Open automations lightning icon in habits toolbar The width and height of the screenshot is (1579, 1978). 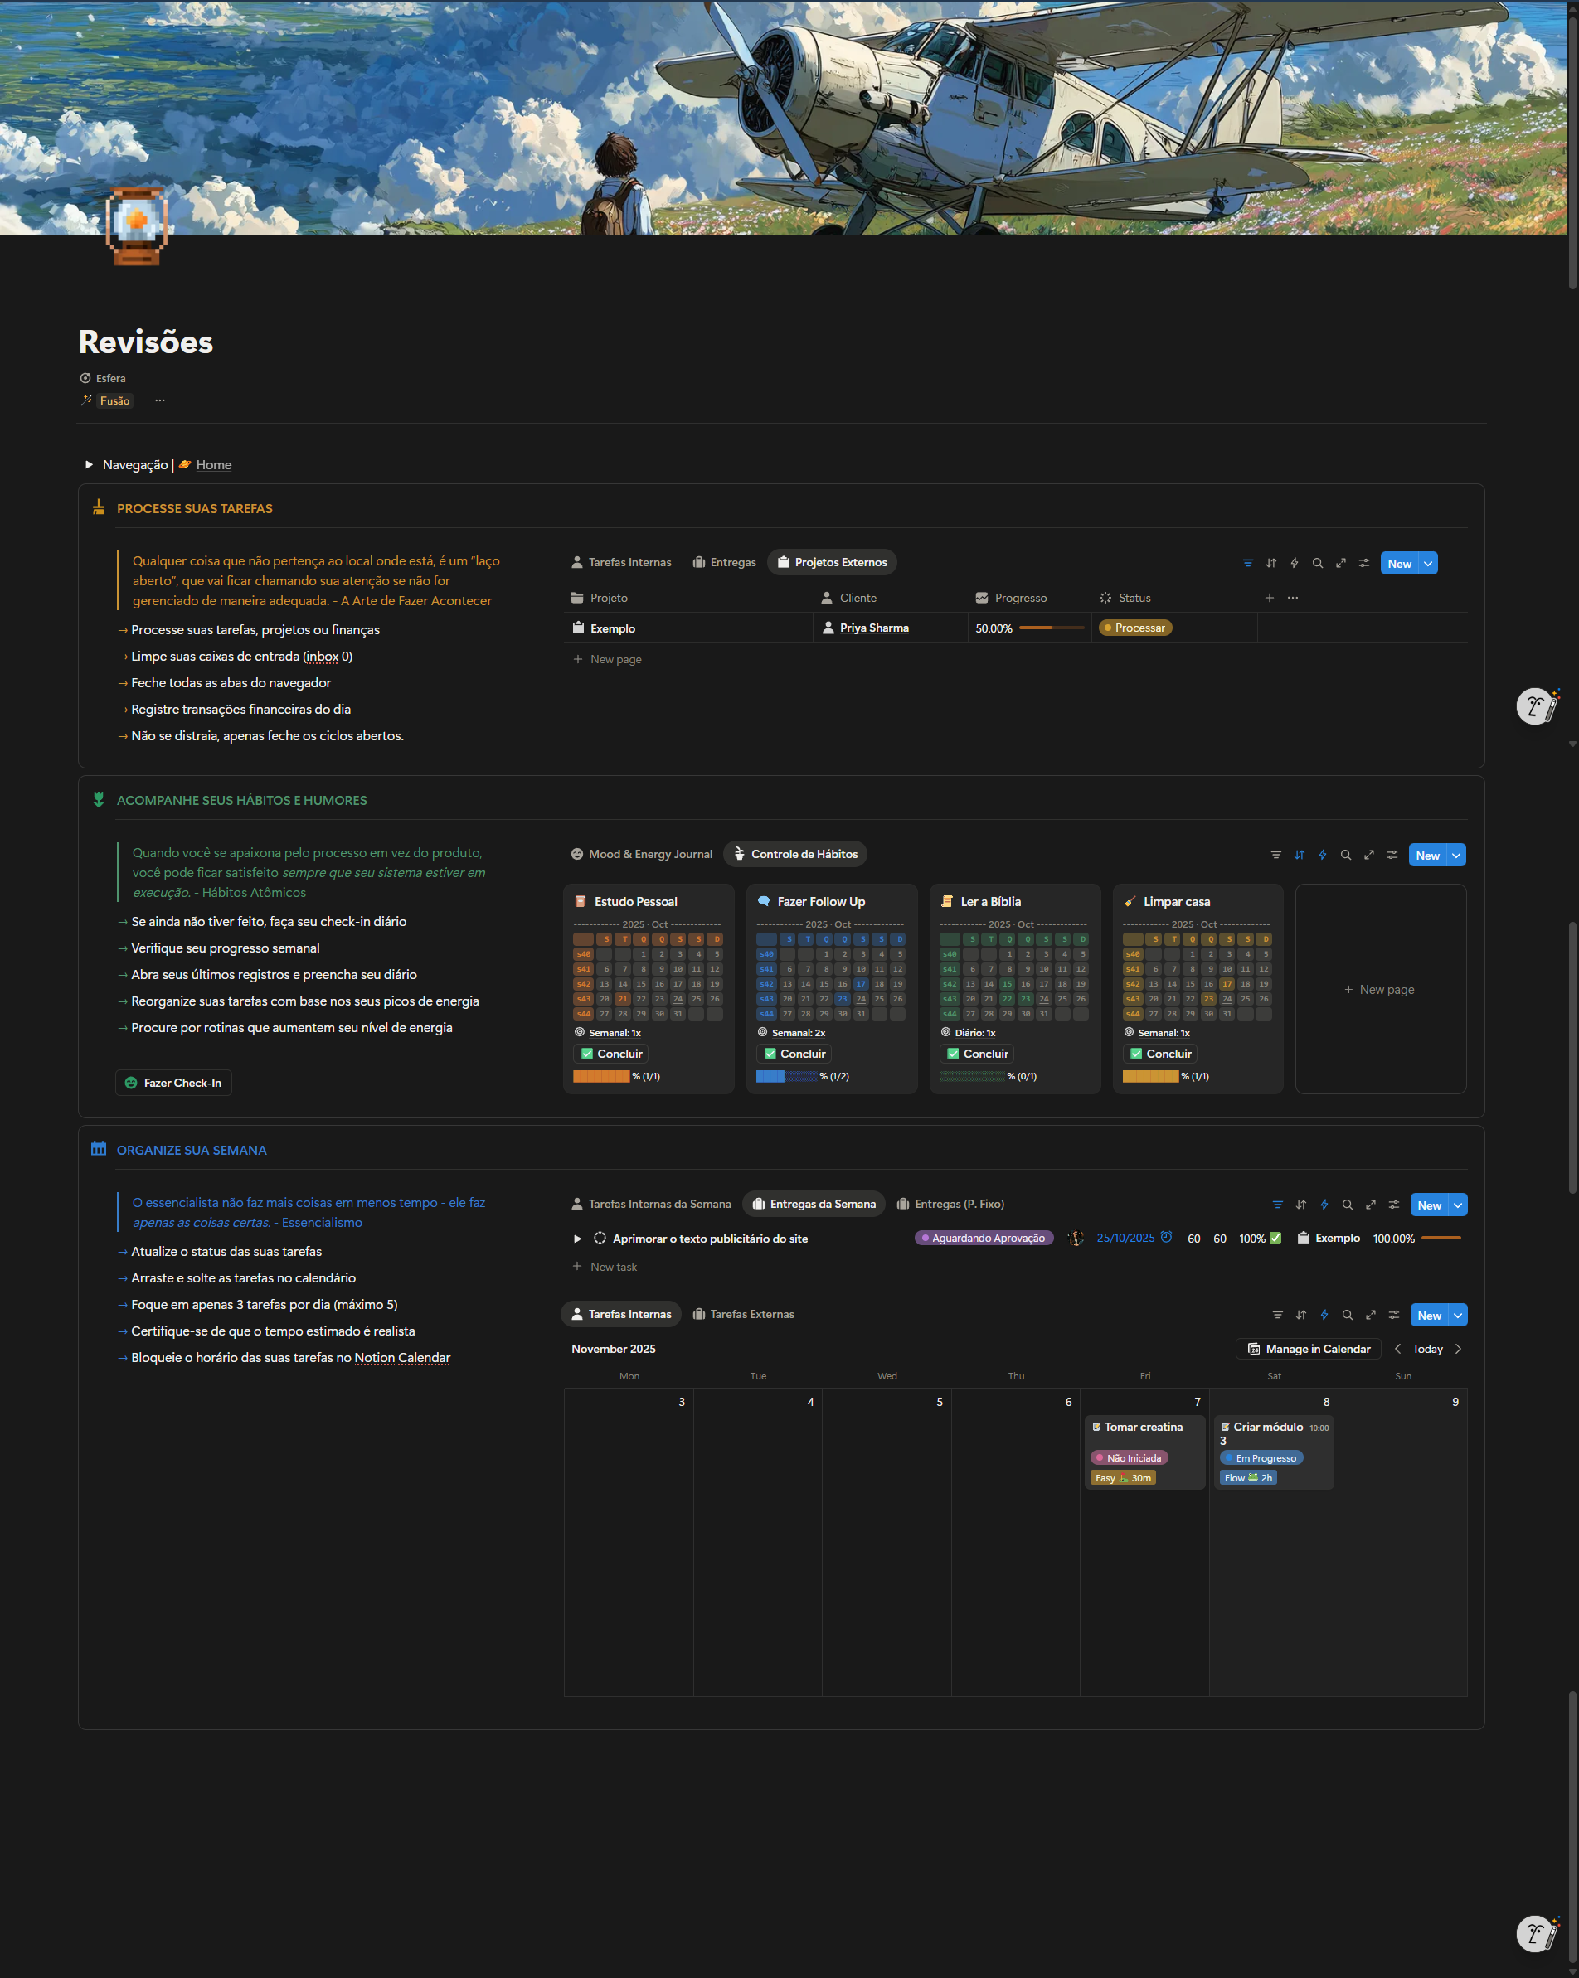click(x=1322, y=855)
